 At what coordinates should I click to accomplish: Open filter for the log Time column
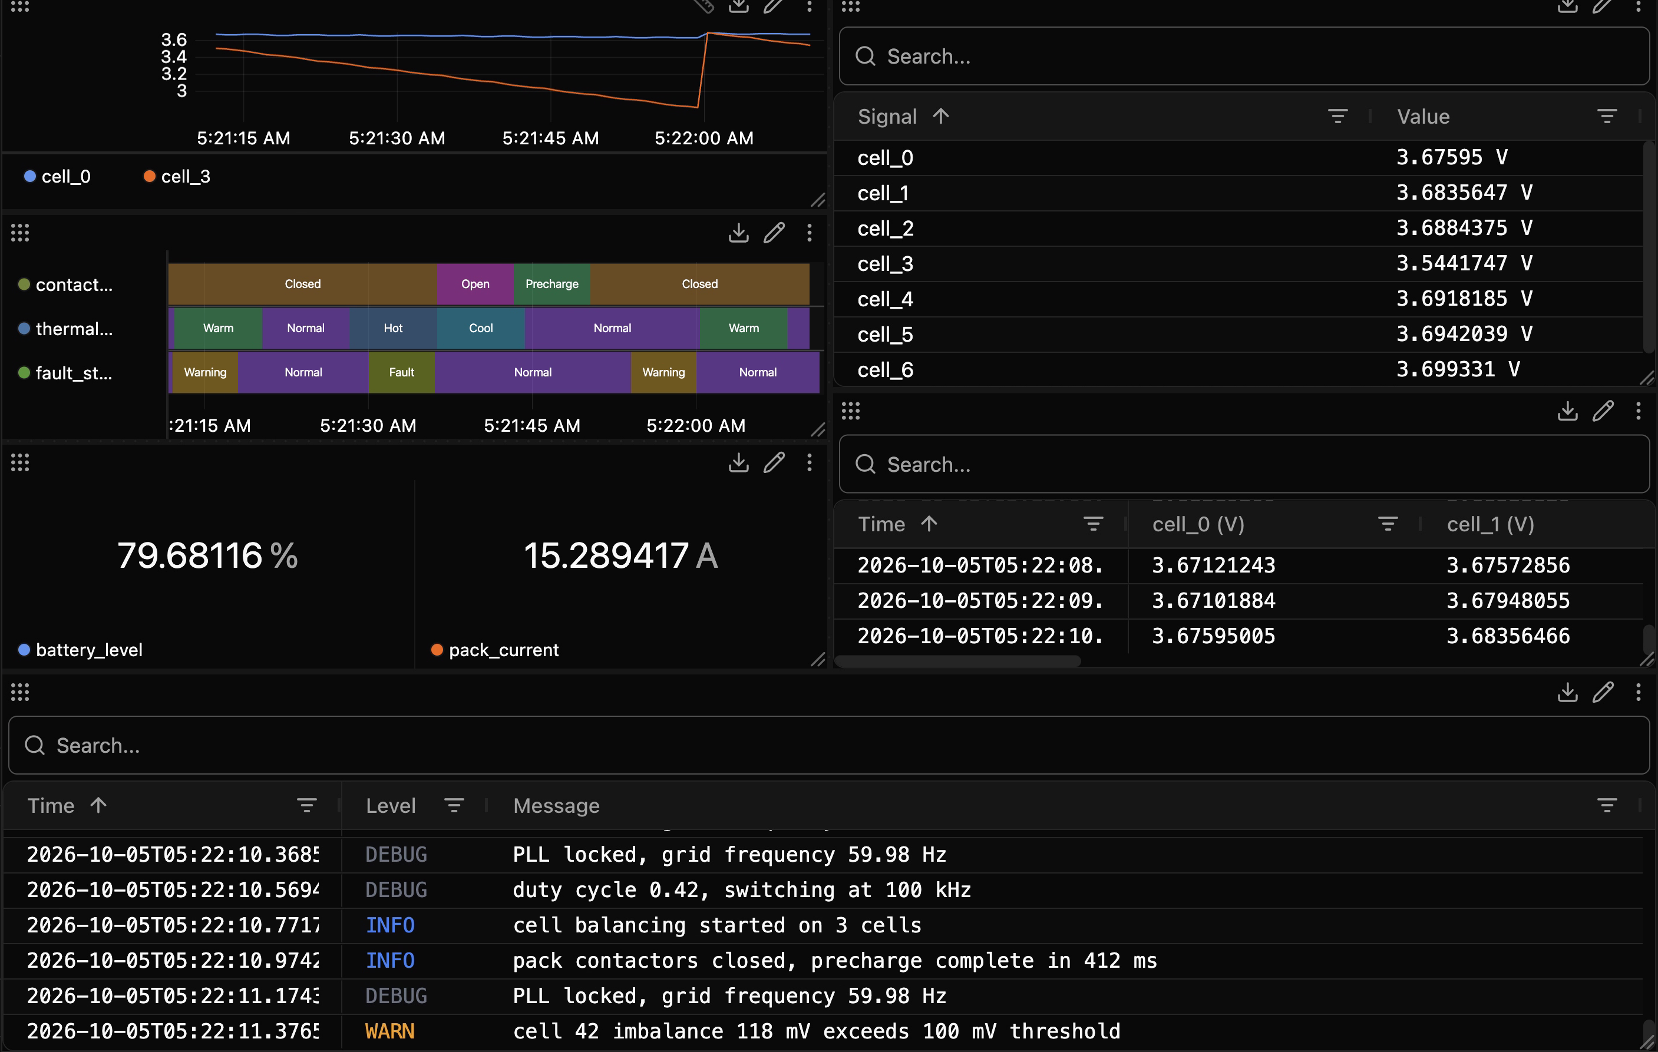pyautogui.click(x=306, y=806)
